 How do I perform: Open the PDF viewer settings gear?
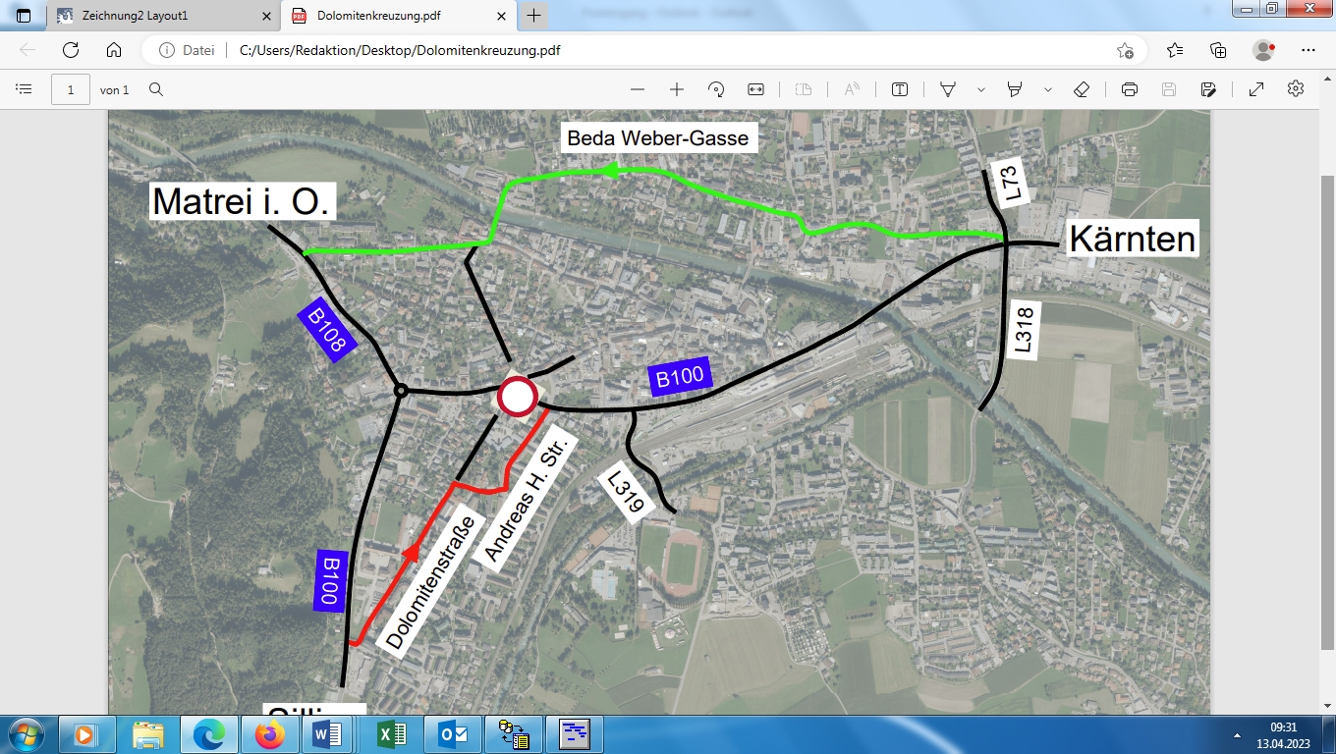[1296, 88]
